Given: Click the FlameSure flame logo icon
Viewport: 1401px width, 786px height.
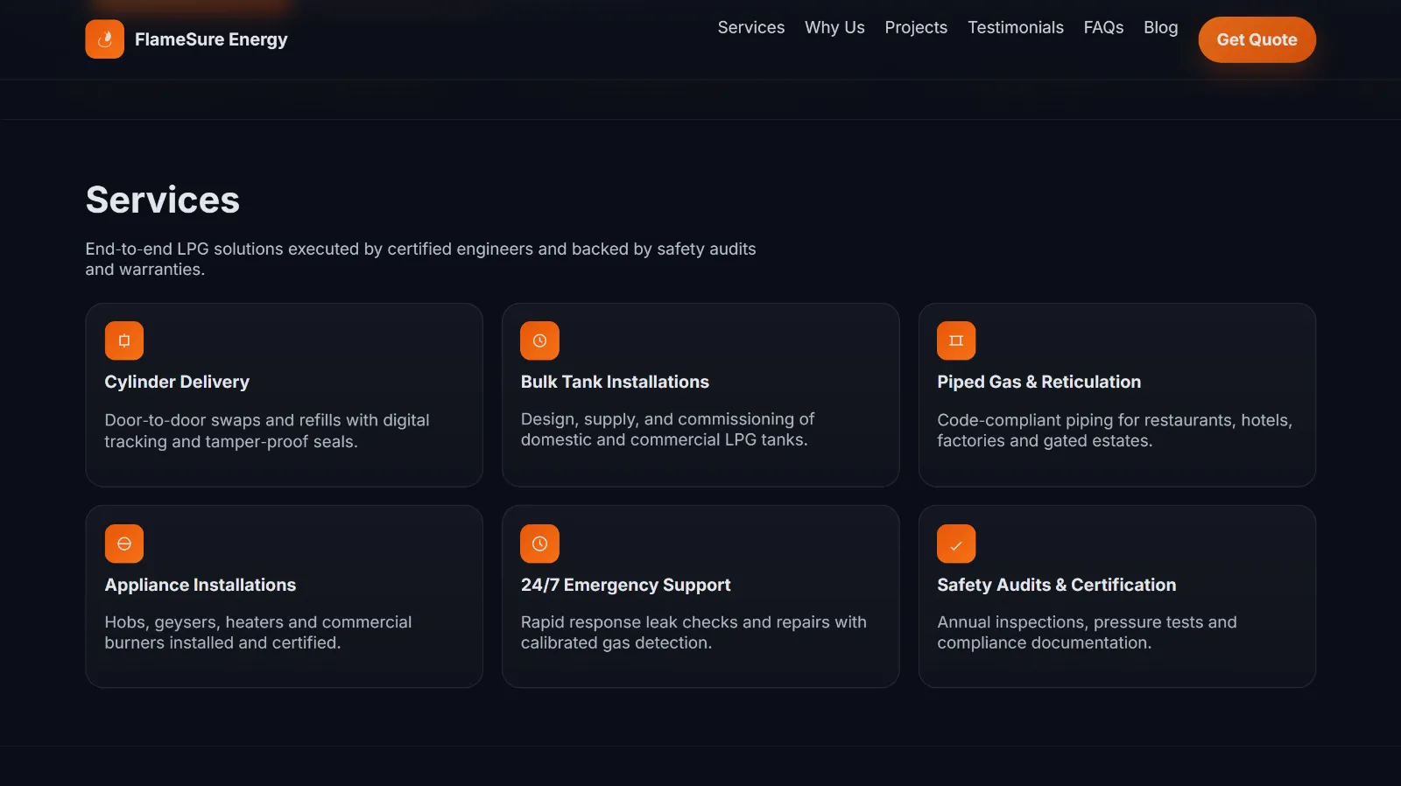Looking at the screenshot, I should pos(104,39).
